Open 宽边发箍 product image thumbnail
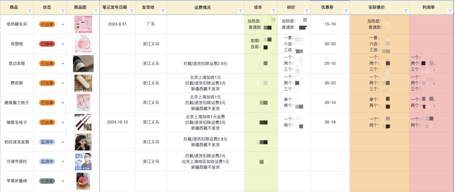The width and height of the screenshot is (455, 192). pos(83,64)
